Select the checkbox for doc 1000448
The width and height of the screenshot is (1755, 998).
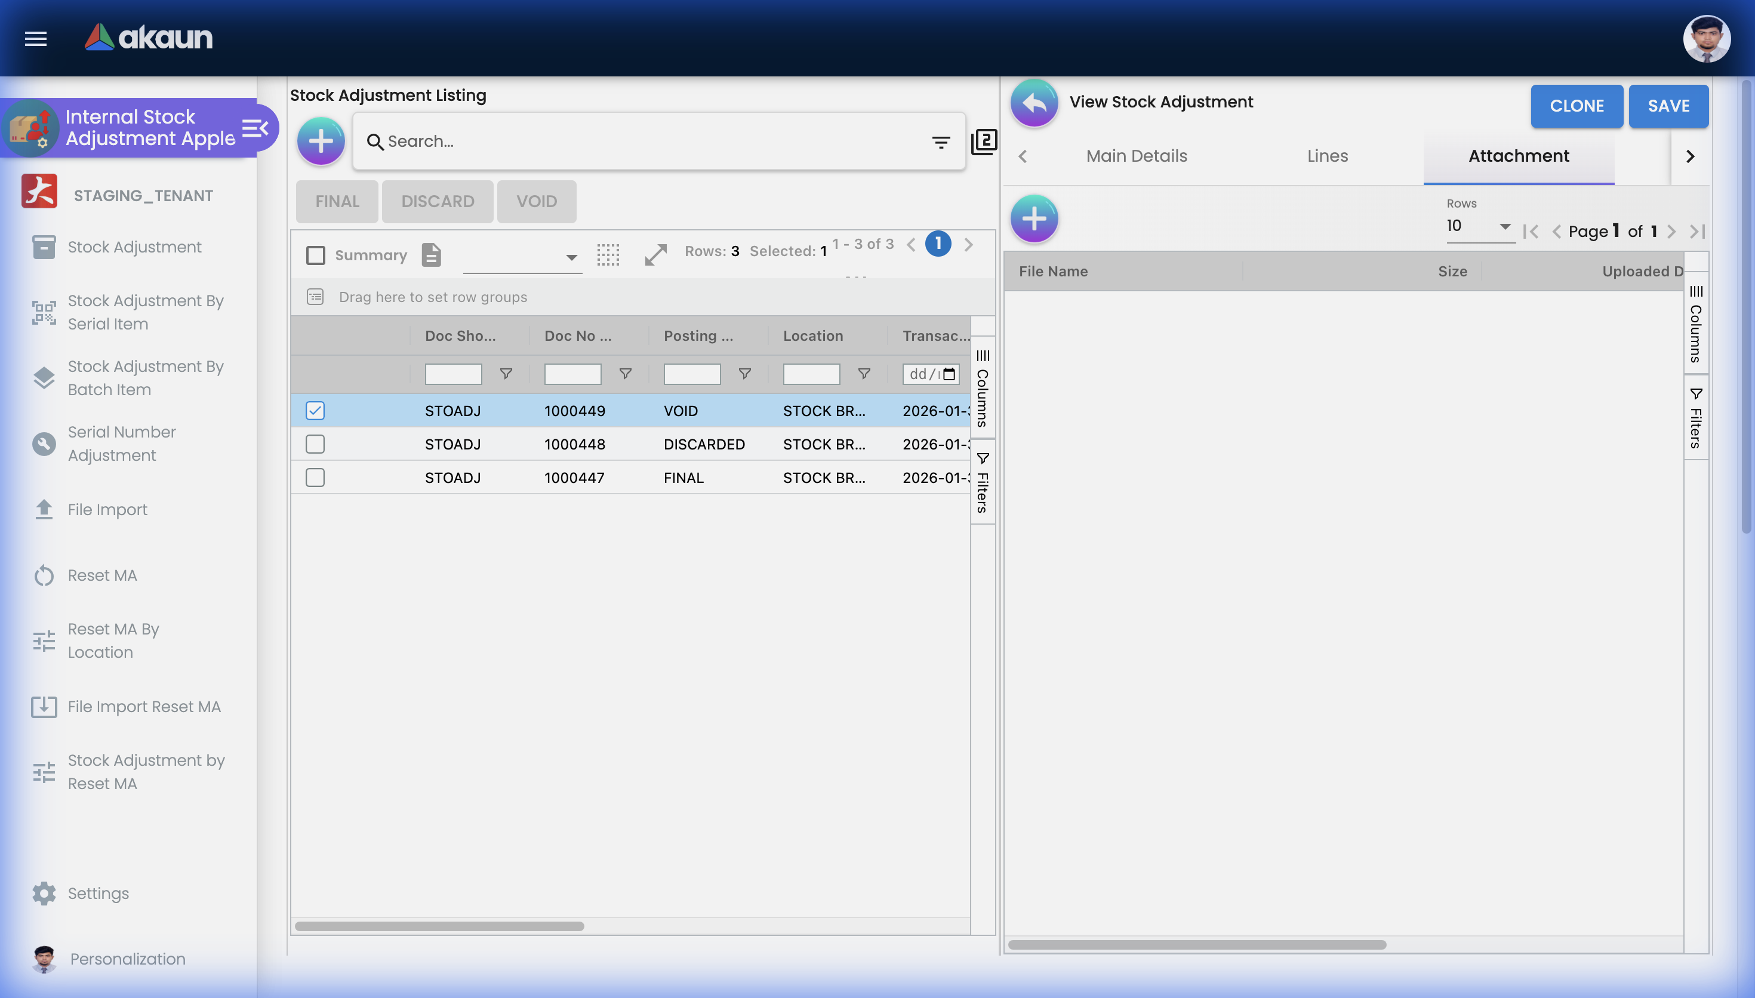(315, 444)
